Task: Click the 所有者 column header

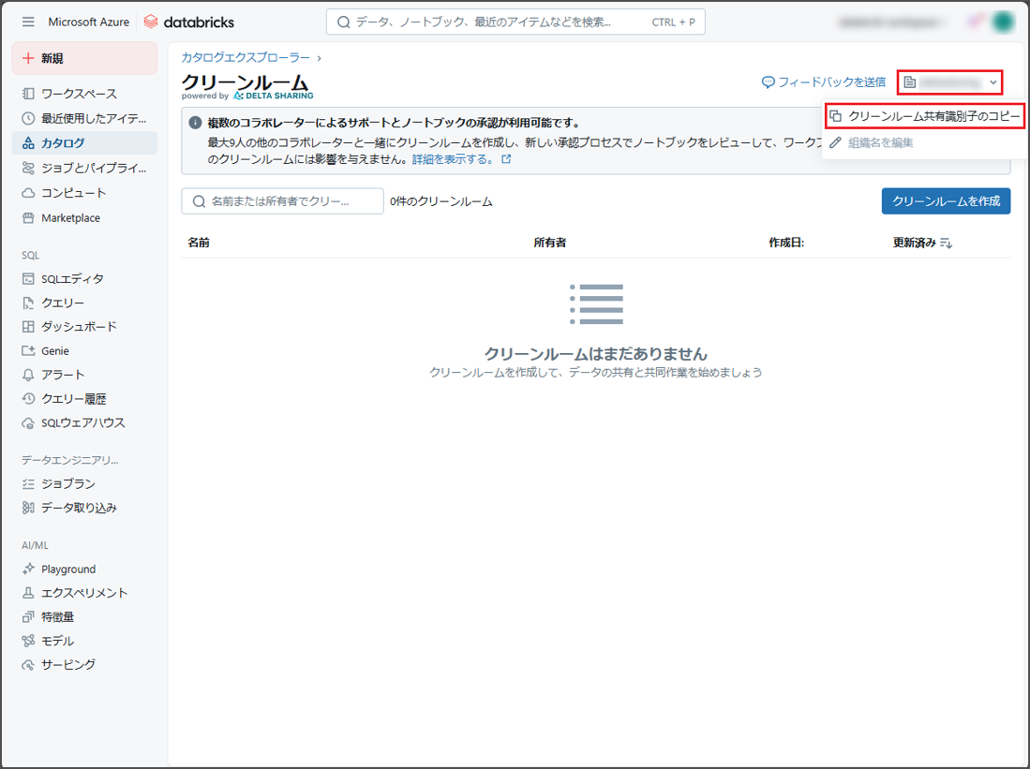Action: pyautogui.click(x=550, y=243)
